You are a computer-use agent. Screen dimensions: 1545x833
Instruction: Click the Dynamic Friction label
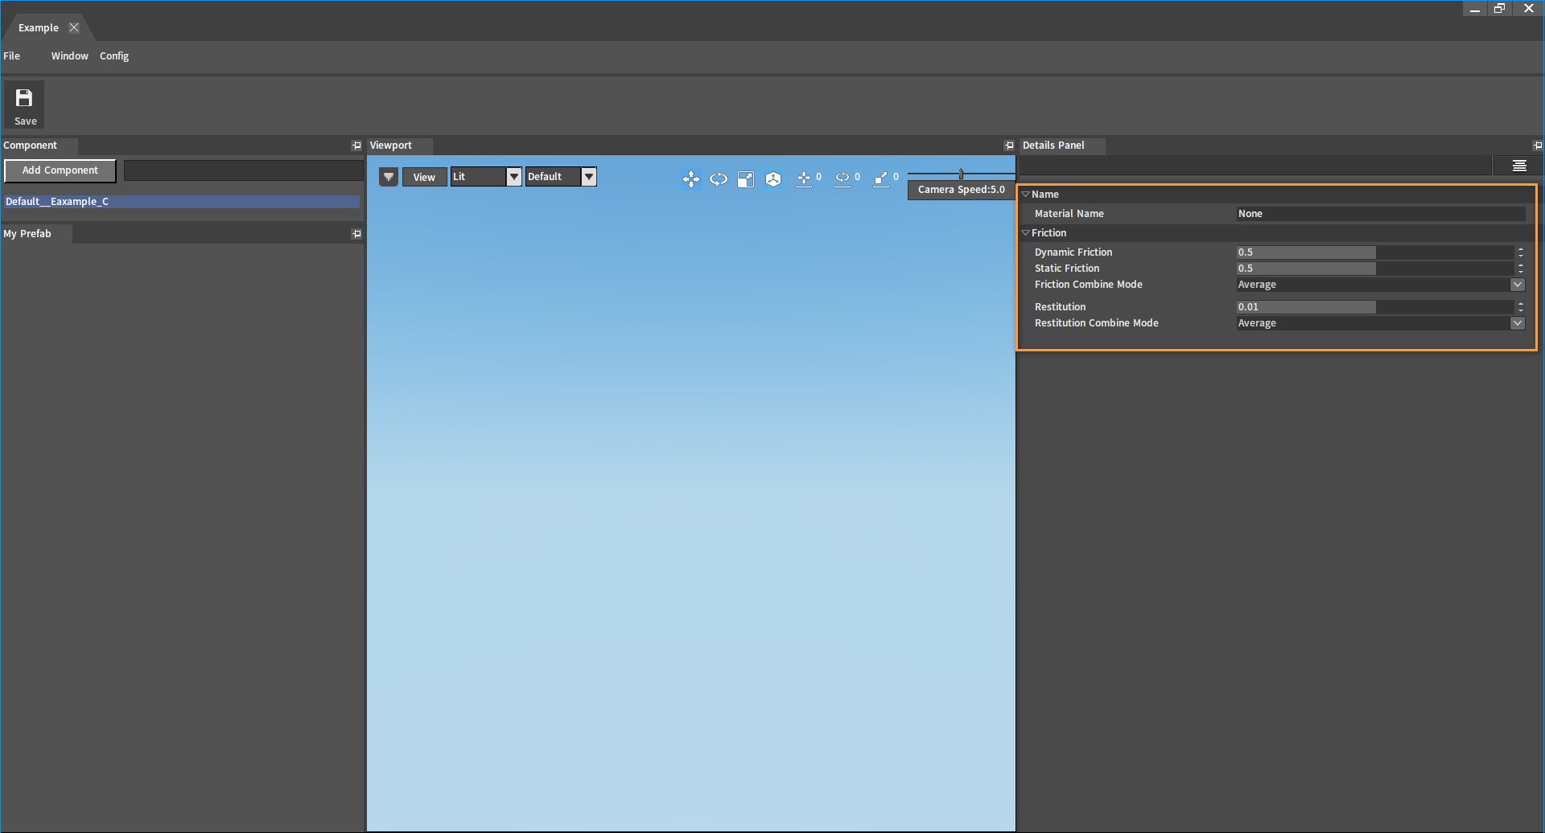coord(1073,252)
